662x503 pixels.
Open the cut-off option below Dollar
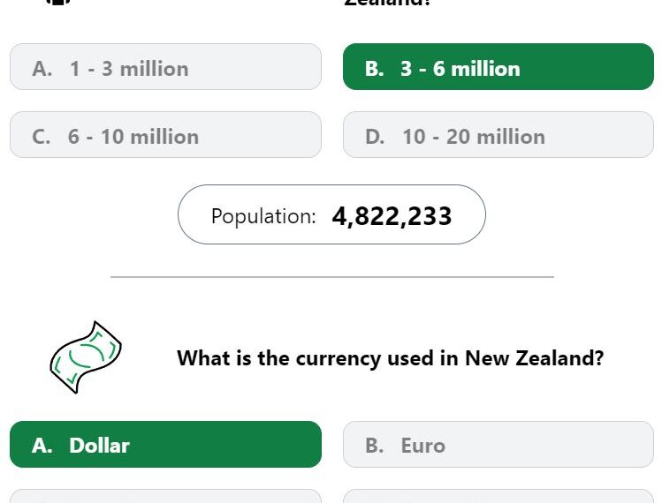[x=165, y=496]
